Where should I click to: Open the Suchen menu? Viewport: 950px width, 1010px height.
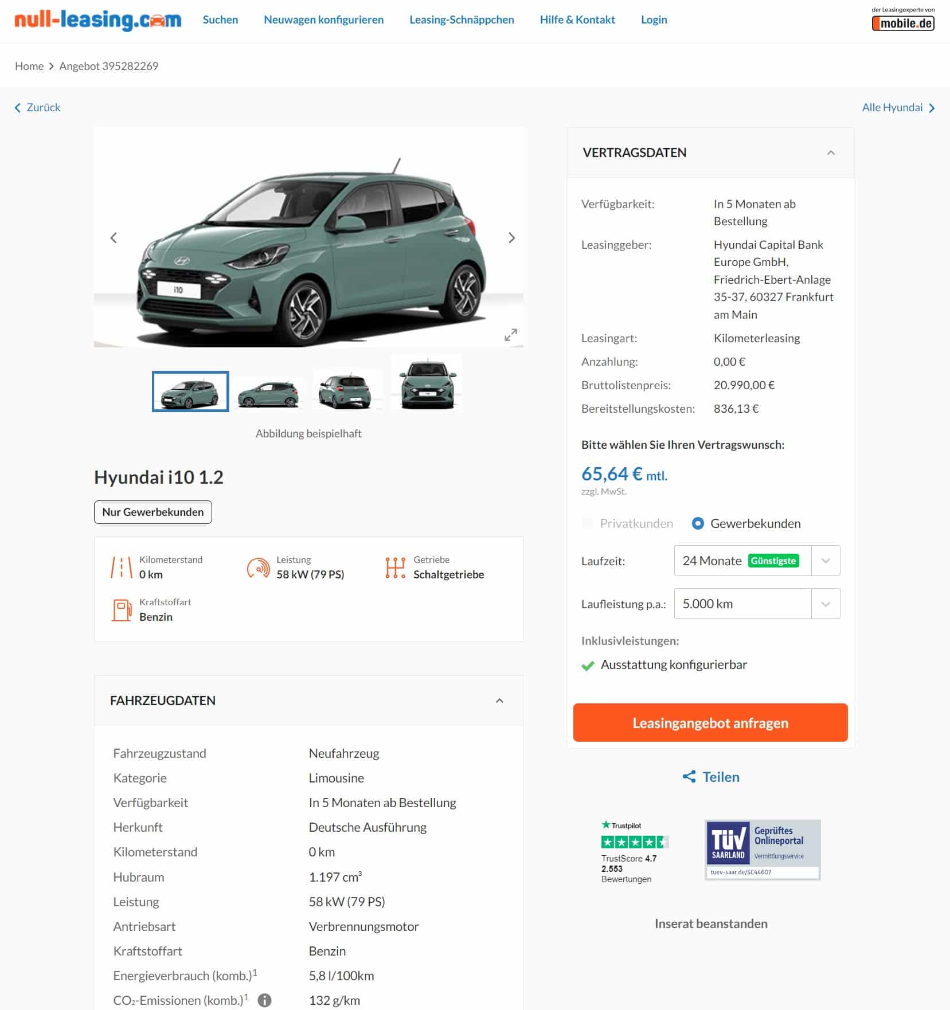point(220,20)
